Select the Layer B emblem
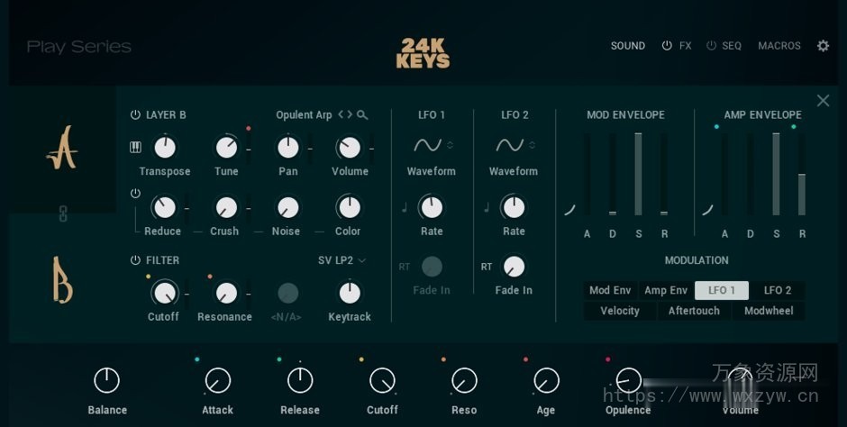847x427 pixels. 61,280
